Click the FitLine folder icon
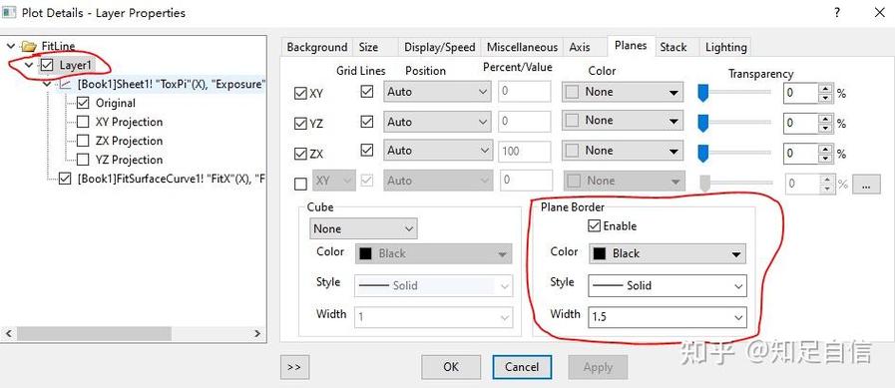Image resolution: width=895 pixels, height=388 pixels. pos(29,46)
